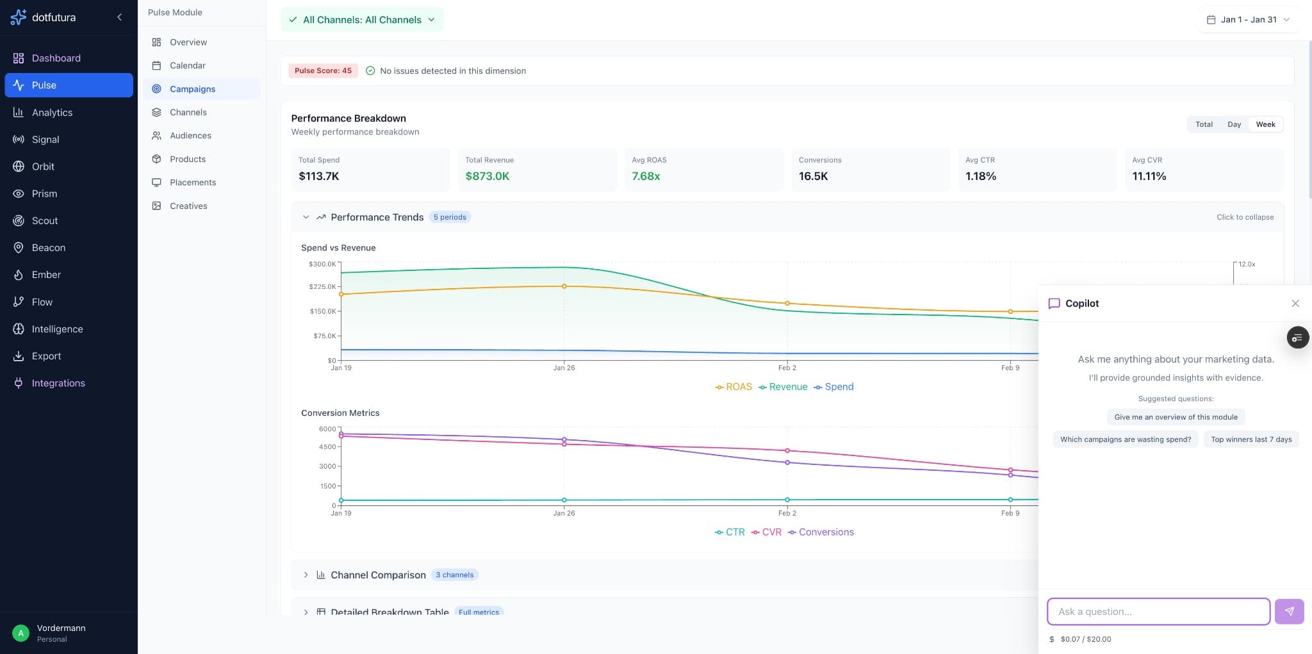Open the Jan 1 - Jan 31 date picker

pos(1245,19)
